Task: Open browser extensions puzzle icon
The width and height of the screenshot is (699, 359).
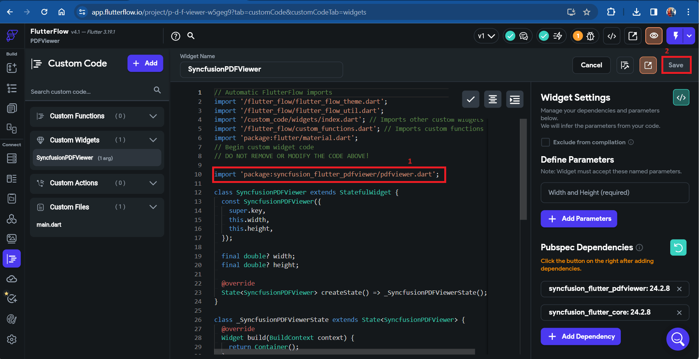Action: click(x=611, y=12)
